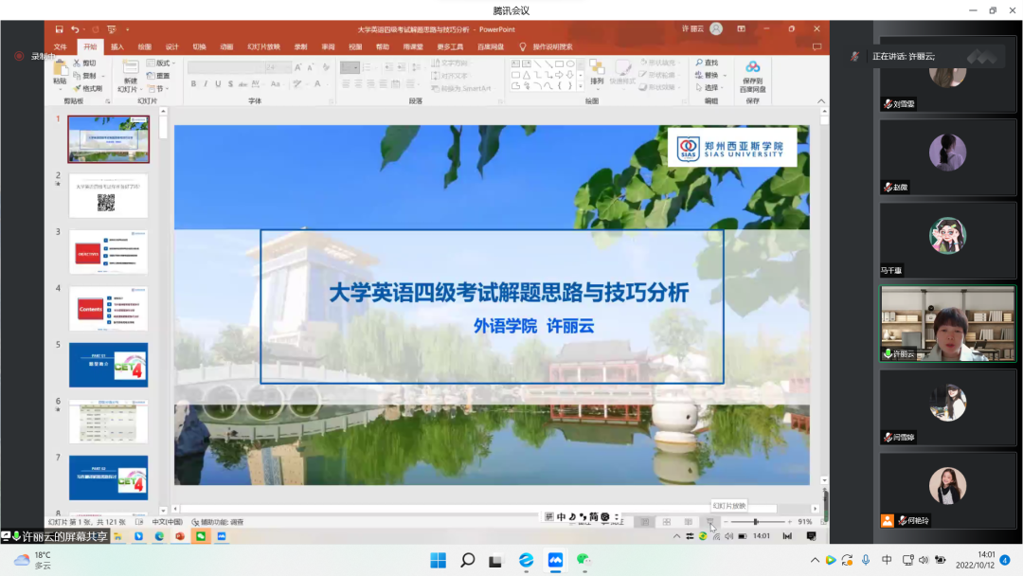Screen dimensions: 1023x576
Task: Open Windows taskbar search
Action: point(467,560)
